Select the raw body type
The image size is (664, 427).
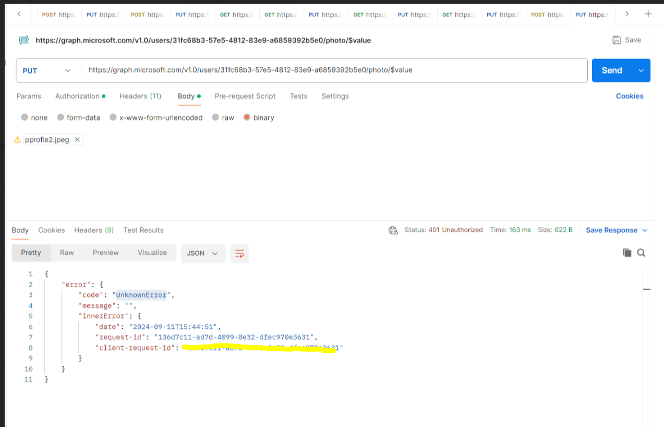pos(215,117)
